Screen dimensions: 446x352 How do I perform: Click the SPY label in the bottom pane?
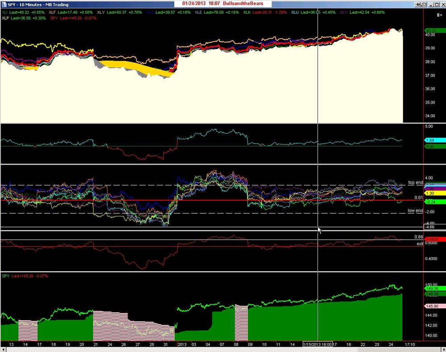coord(6,276)
